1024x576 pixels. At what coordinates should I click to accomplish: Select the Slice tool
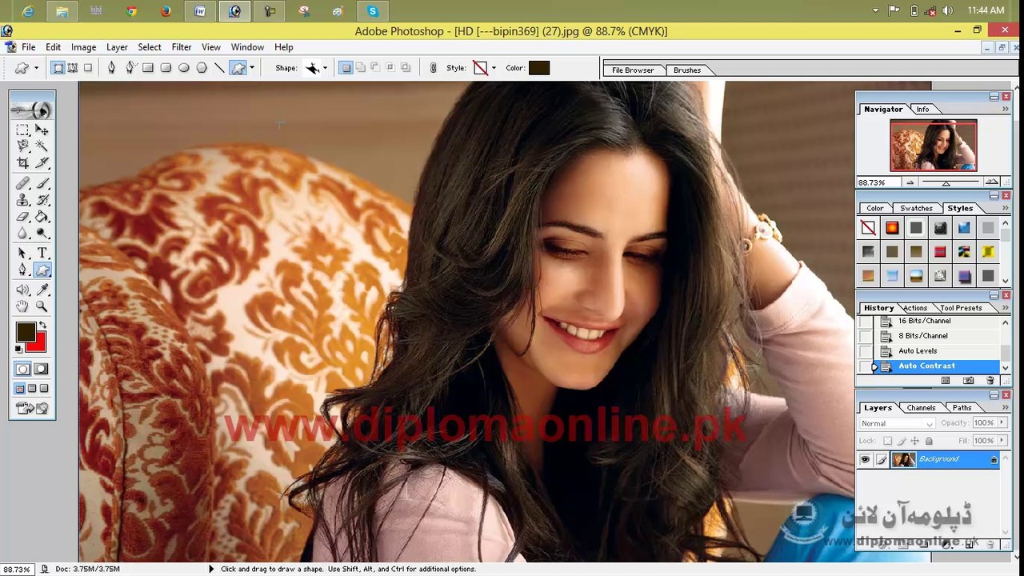[42, 163]
